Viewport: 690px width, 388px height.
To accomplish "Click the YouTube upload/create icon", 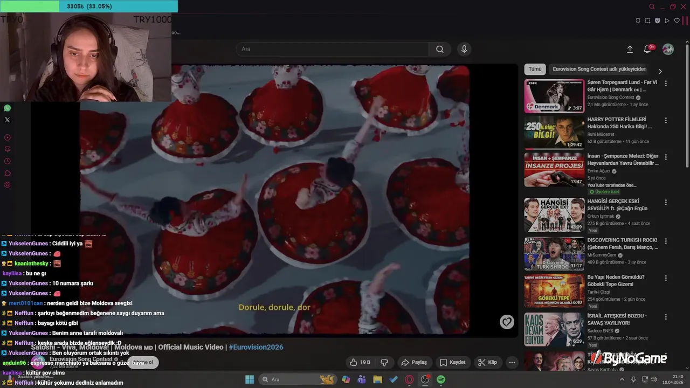I will tap(630, 49).
